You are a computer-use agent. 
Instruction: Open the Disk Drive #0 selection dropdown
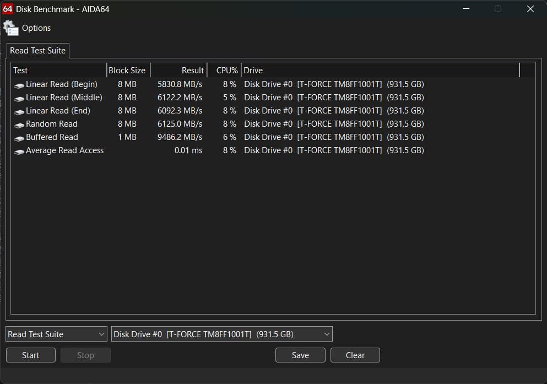[222, 334]
